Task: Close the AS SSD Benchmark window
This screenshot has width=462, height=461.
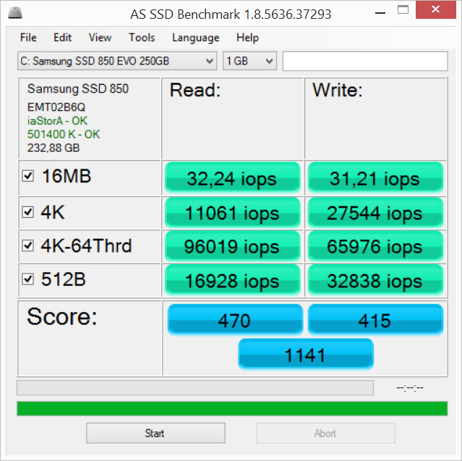Action: [435, 9]
